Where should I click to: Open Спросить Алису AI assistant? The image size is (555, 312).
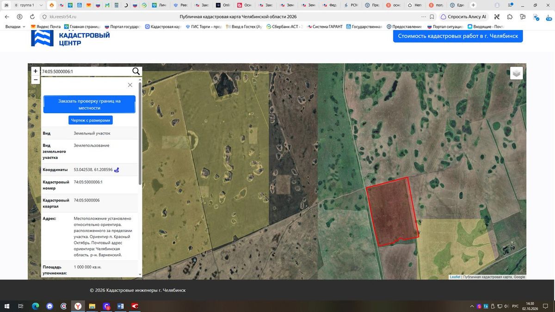pos(464,17)
